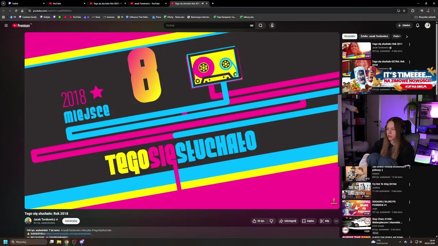Mute the Rok 2018 tab via speaker icon

point(203,3)
